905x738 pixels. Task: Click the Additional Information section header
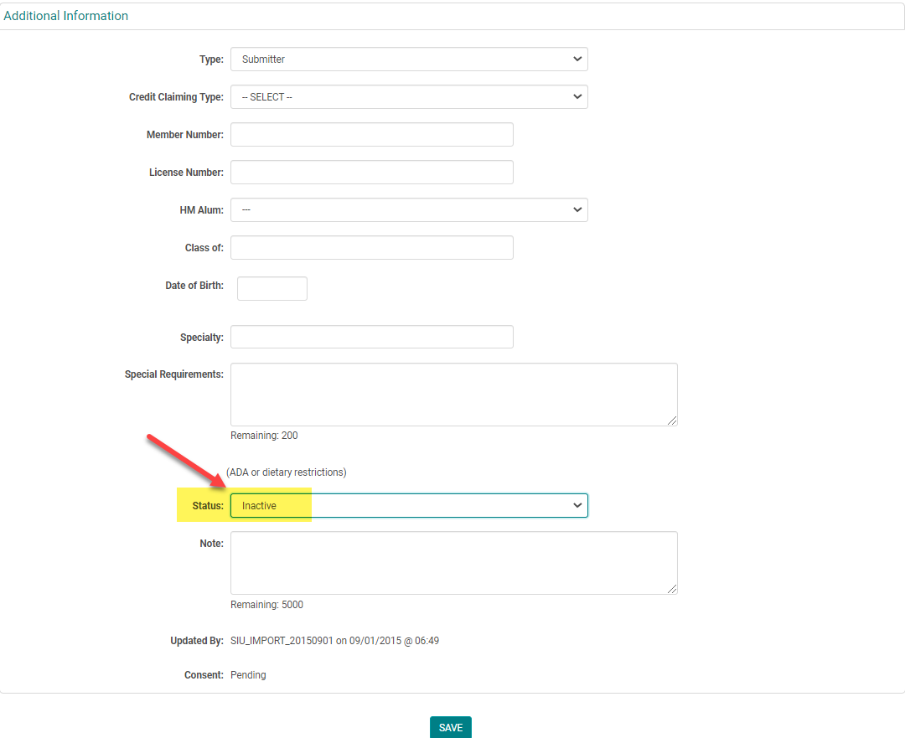[x=66, y=16]
